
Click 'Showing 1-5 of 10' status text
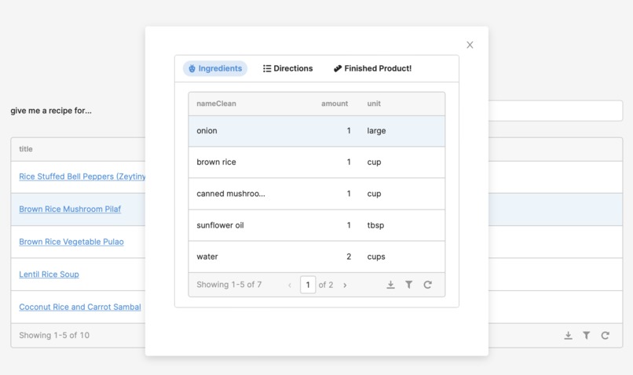[54, 336]
